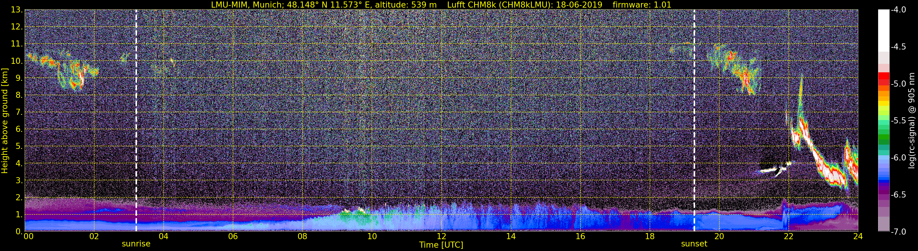Viewport: 918px width, 251px height.
Task: Click the "22" time axis tick label
Action: [789, 237]
